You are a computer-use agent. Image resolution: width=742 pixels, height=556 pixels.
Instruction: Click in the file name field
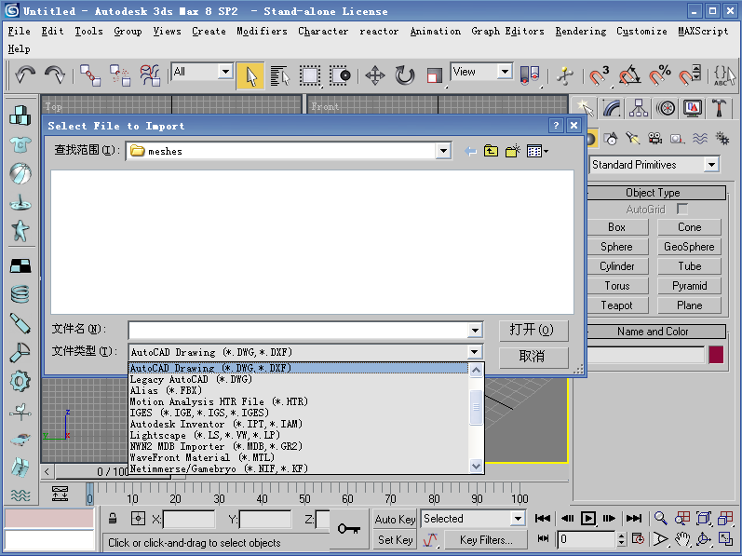pos(299,330)
